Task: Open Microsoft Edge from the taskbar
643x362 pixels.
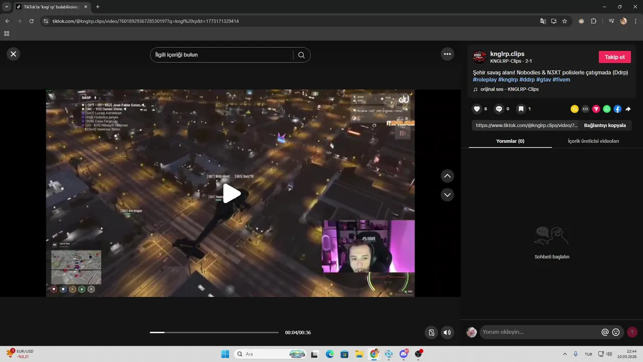Action: click(x=330, y=354)
